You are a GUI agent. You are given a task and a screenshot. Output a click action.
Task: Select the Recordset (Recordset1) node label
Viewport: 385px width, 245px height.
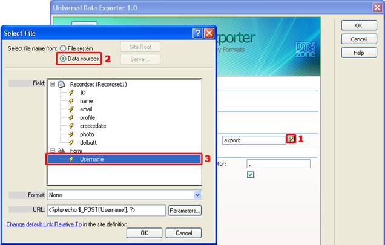click(x=99, y=84)
